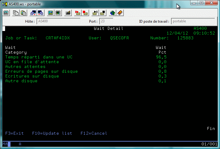This screenshot has width=220, height=149.
Task: Stop macro recording with red square icon
Action: tap(85, 13)
